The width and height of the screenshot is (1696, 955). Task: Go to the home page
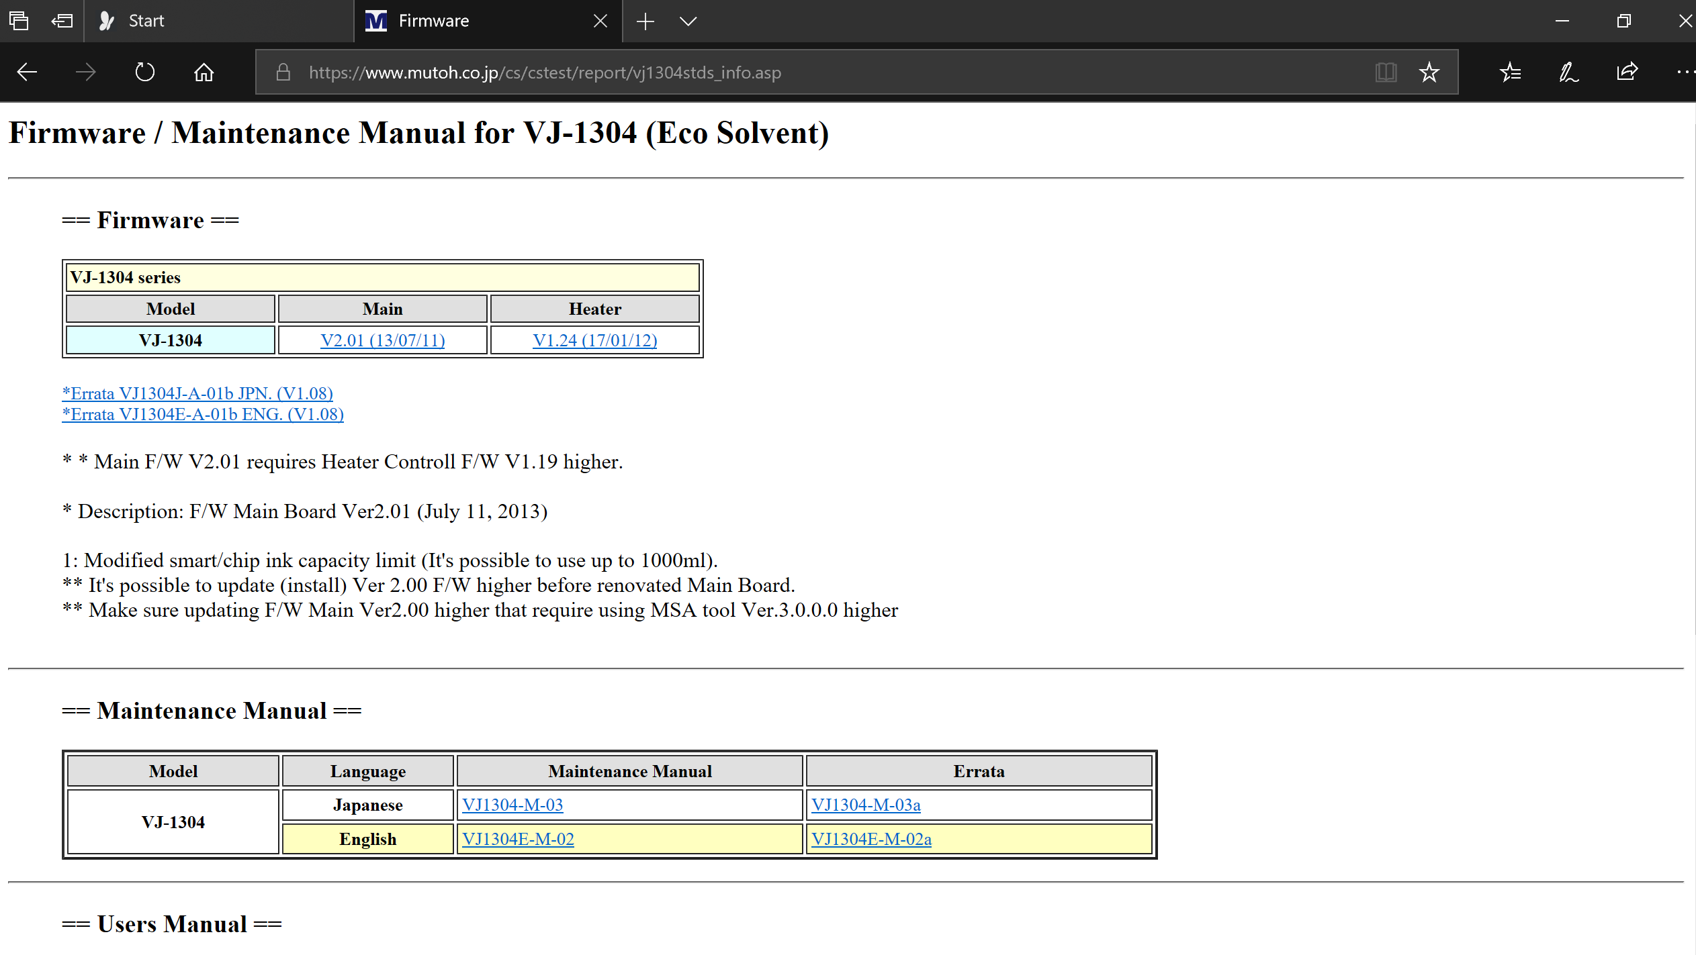[x=204, y=72]
